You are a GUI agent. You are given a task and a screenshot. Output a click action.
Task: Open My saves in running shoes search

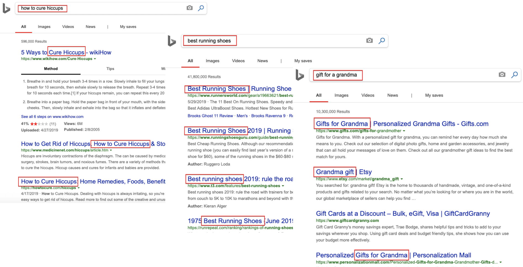pos(303,61)
